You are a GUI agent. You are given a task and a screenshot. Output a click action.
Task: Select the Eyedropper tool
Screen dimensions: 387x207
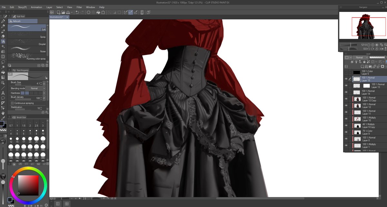click(3, 118)
